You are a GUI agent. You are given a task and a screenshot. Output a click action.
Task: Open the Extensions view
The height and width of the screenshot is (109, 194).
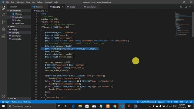[3, 36]
